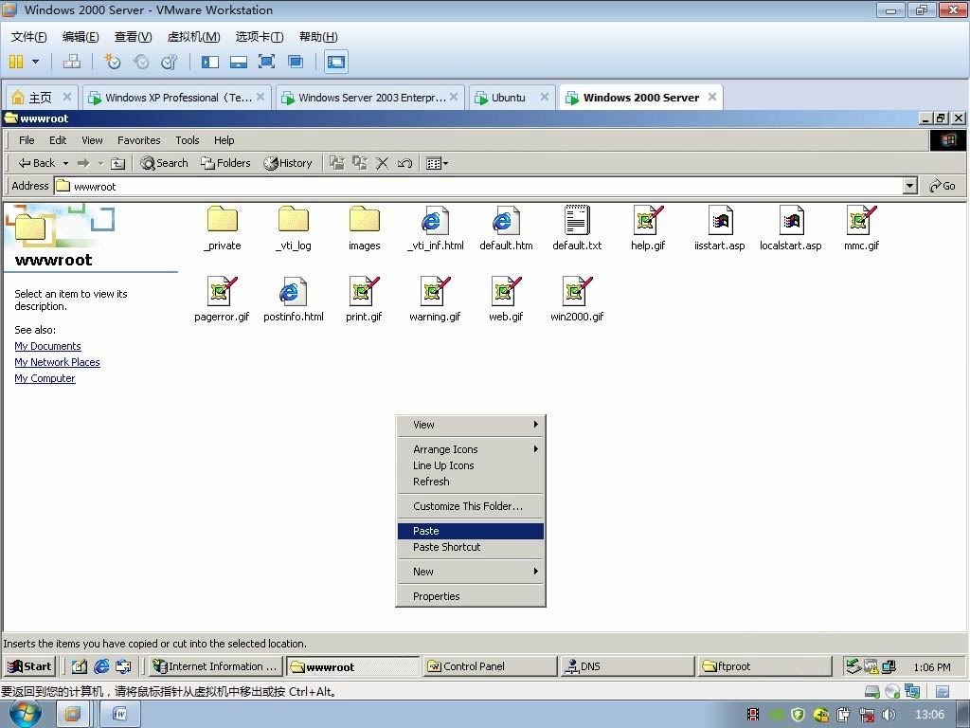Viewport: 970px width, 728px height.
Task: Select the _vti_log folder icon
Action: 294,220
